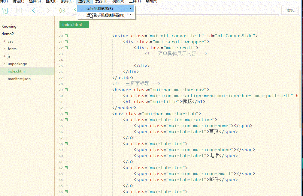Click the class value "mui-tab-item mui-active"

pos(181,120)
